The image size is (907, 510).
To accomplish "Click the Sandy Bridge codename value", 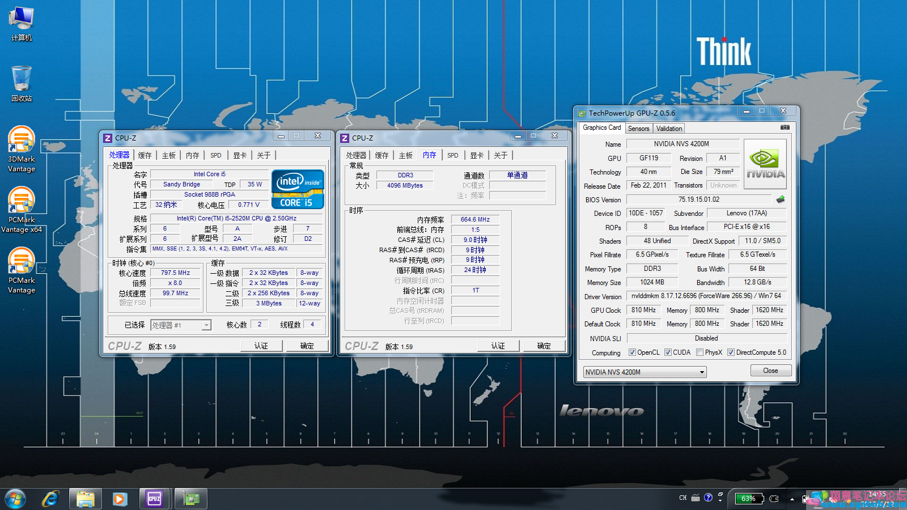I will (x=181, y=184).
